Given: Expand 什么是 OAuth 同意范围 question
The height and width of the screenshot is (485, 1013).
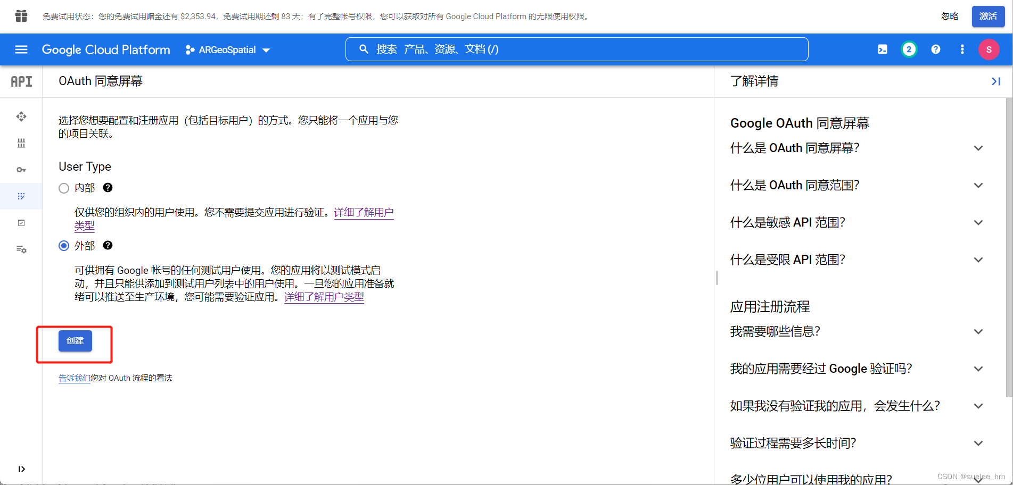Looking at the screenshot, I should click(x=857, y=185).
